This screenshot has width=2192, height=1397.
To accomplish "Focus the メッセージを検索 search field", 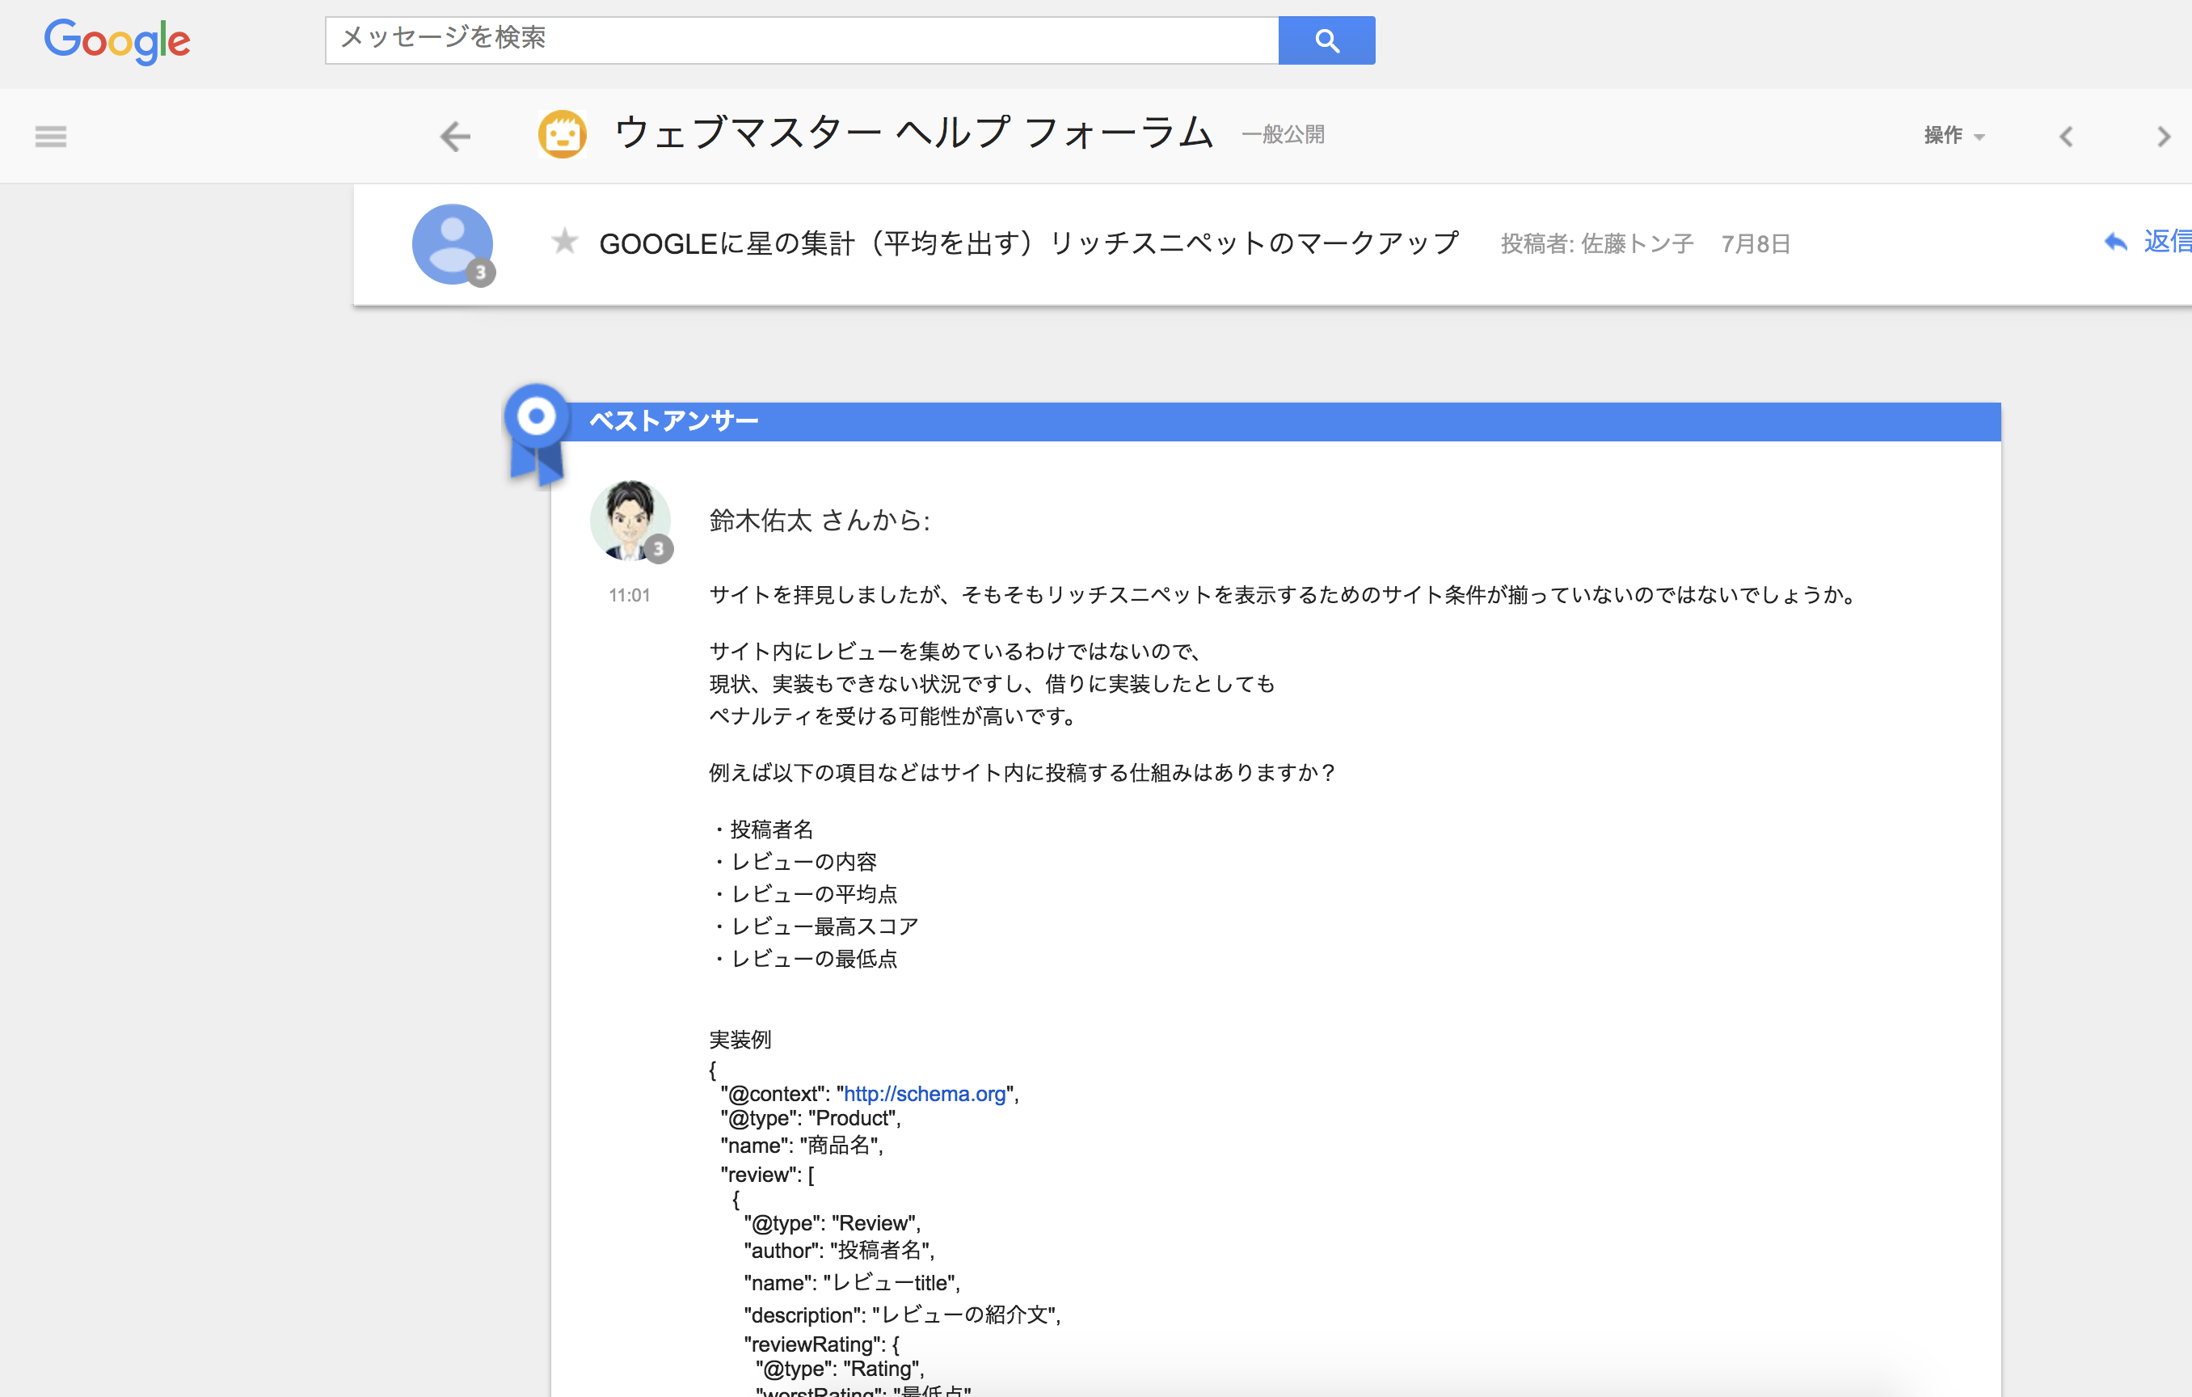I will (802, 40).
